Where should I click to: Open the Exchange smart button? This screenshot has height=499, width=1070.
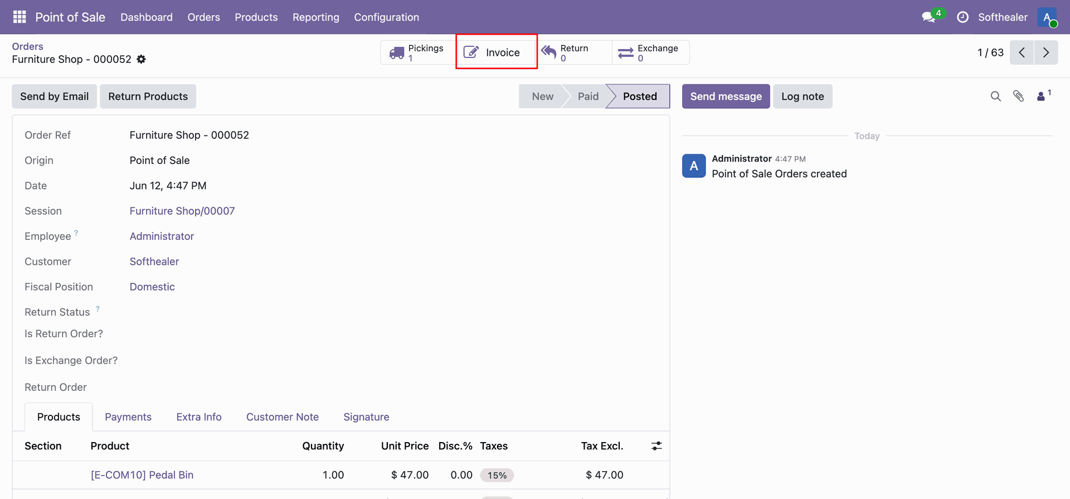point(650,52)
